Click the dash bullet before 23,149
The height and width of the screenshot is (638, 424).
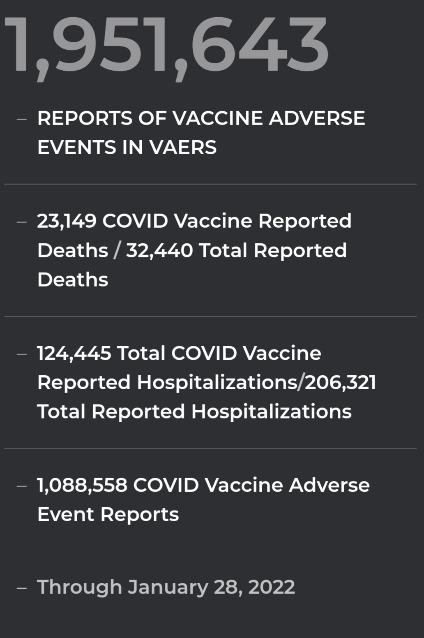click(x=22, y=222)
